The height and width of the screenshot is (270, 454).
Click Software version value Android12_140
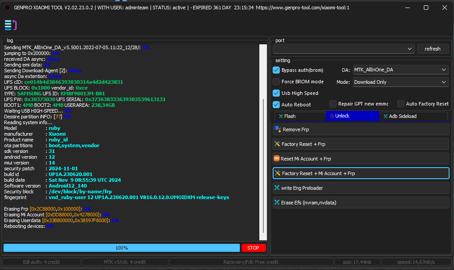tap(68, 186)
